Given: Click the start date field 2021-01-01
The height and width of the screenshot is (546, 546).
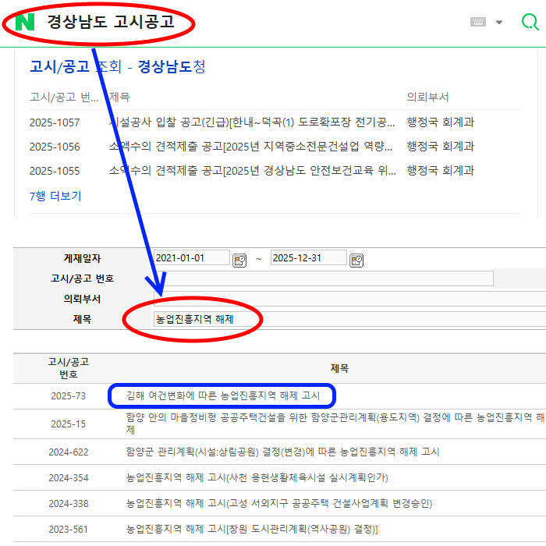Looking at the screenshot, I should [191, 258].
